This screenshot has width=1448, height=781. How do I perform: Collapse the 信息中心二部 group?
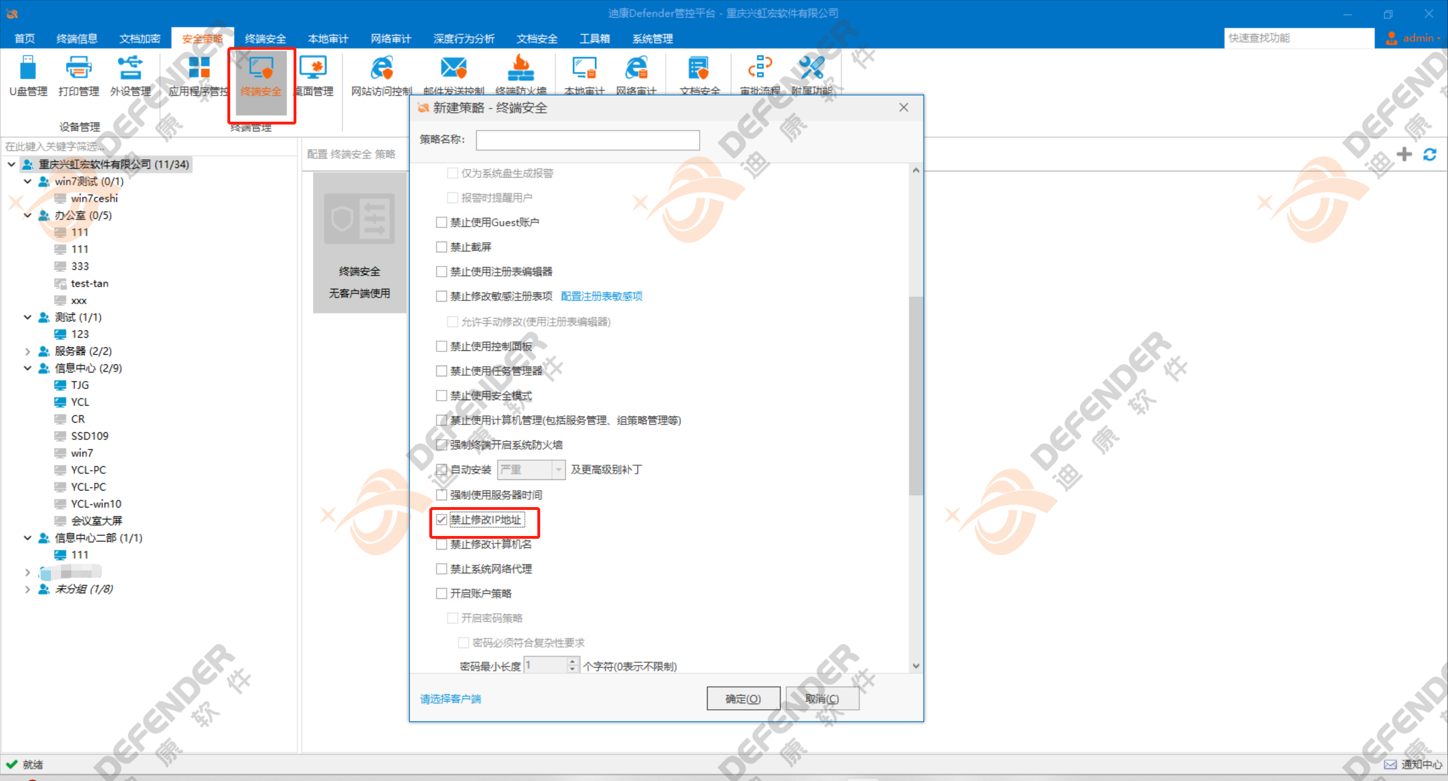pyautogui.click(x=27, y=538)
